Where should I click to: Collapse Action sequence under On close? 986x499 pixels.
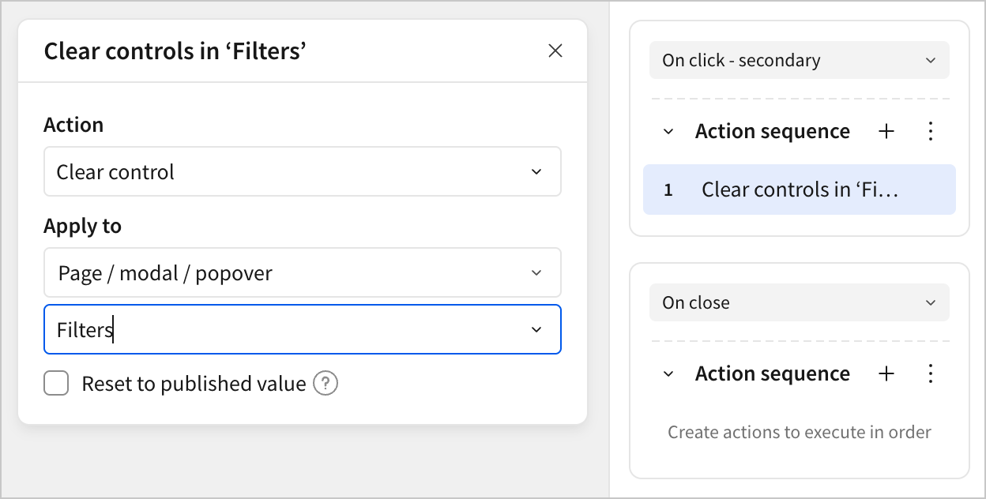coord(668,374)
